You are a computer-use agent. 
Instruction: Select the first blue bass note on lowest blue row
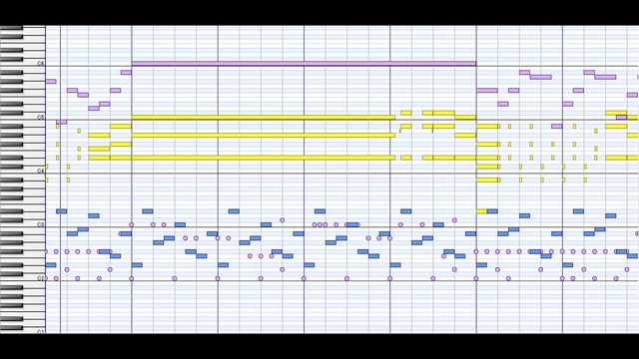tap(51, 265)
